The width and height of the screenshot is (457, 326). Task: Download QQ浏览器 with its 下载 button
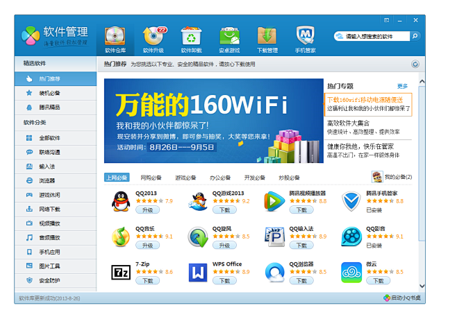[x=301, y=281]
